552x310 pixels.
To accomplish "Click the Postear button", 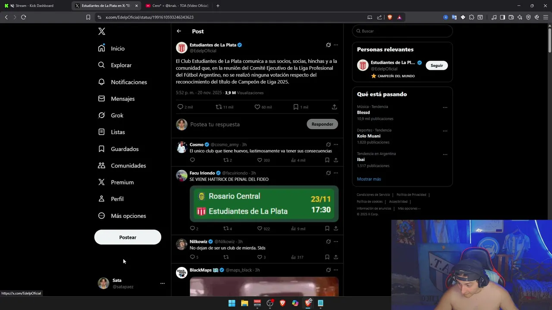I will click(128, 237).
